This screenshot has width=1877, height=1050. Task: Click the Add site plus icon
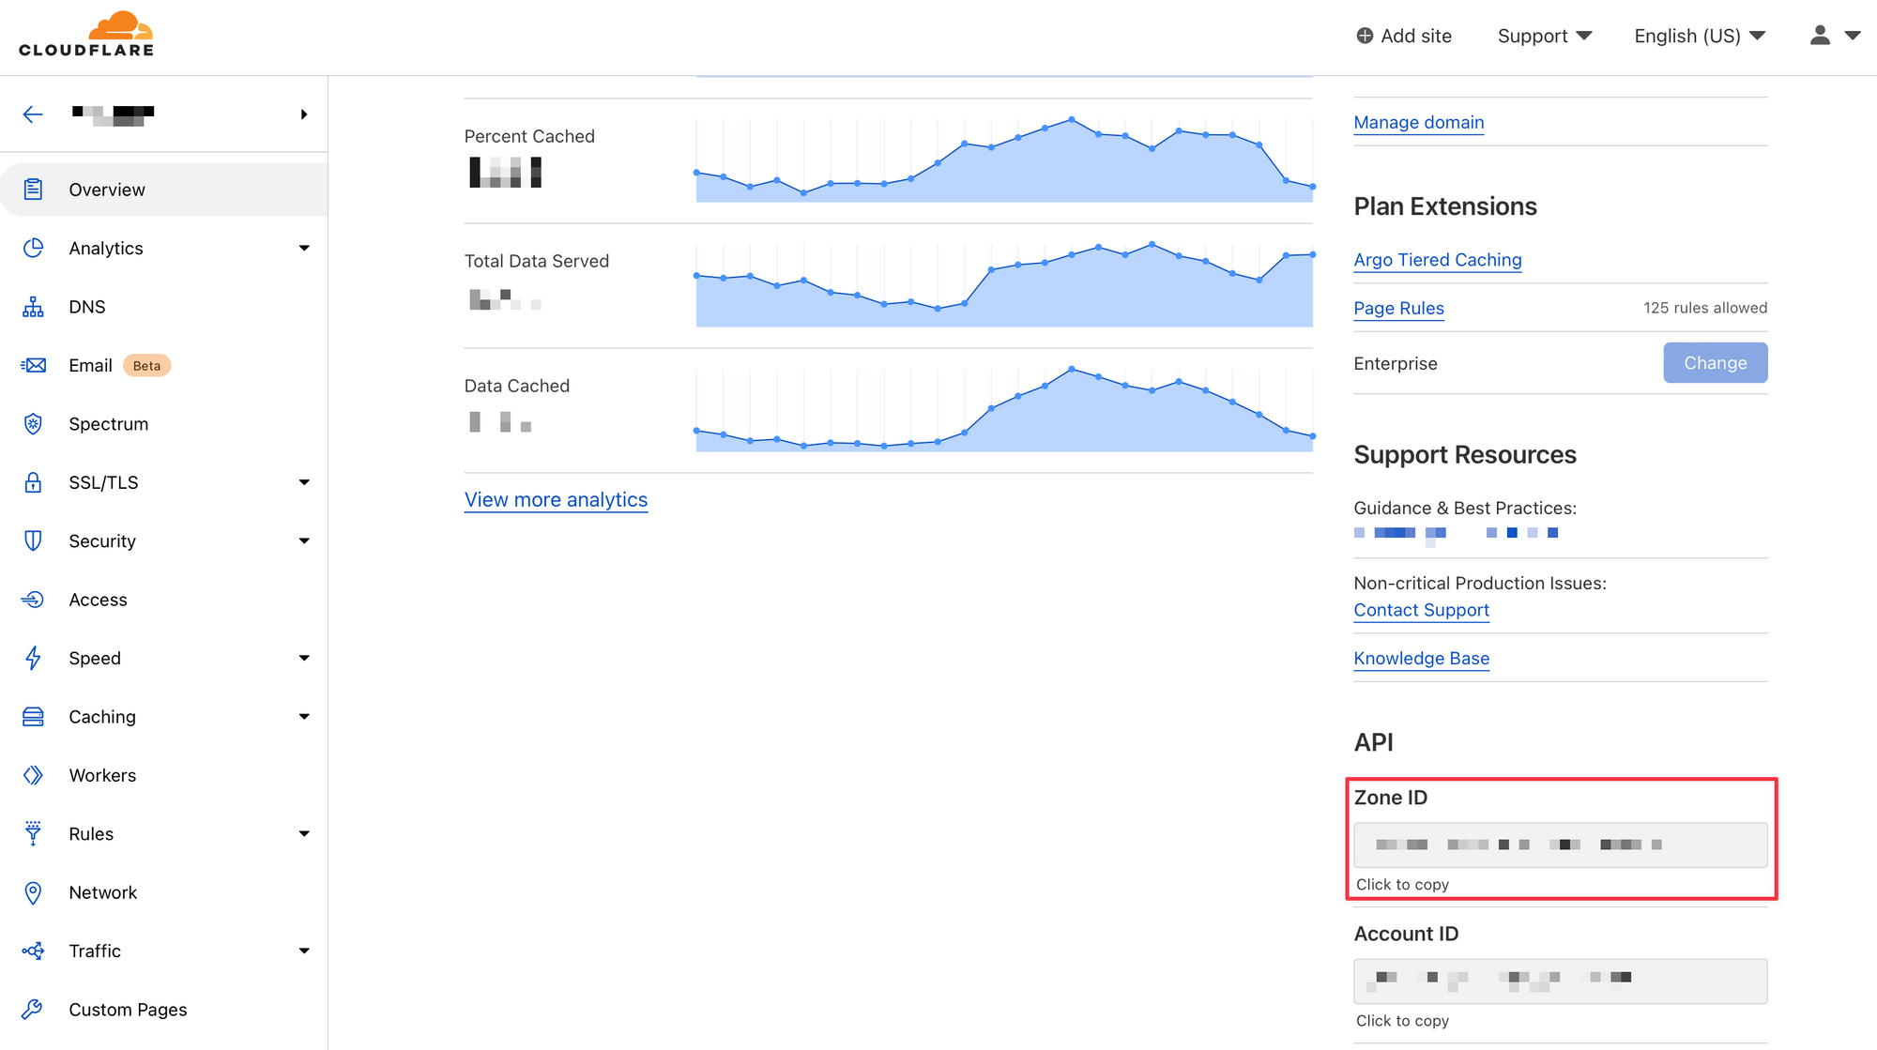[1365, 36]
